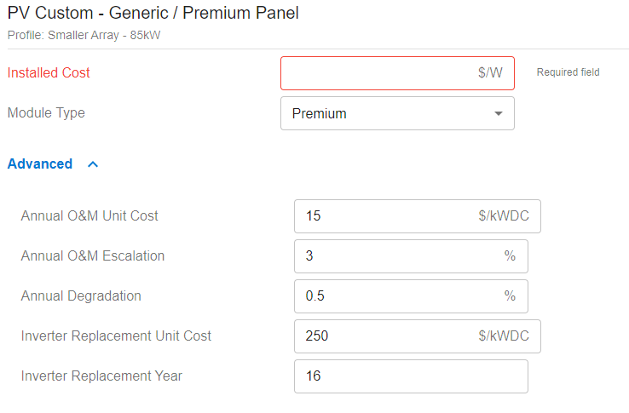Image resolution: width=629 pixels, height=413 pixels.
Task: Click the Annual Degradation label
Action: (81, 296)
